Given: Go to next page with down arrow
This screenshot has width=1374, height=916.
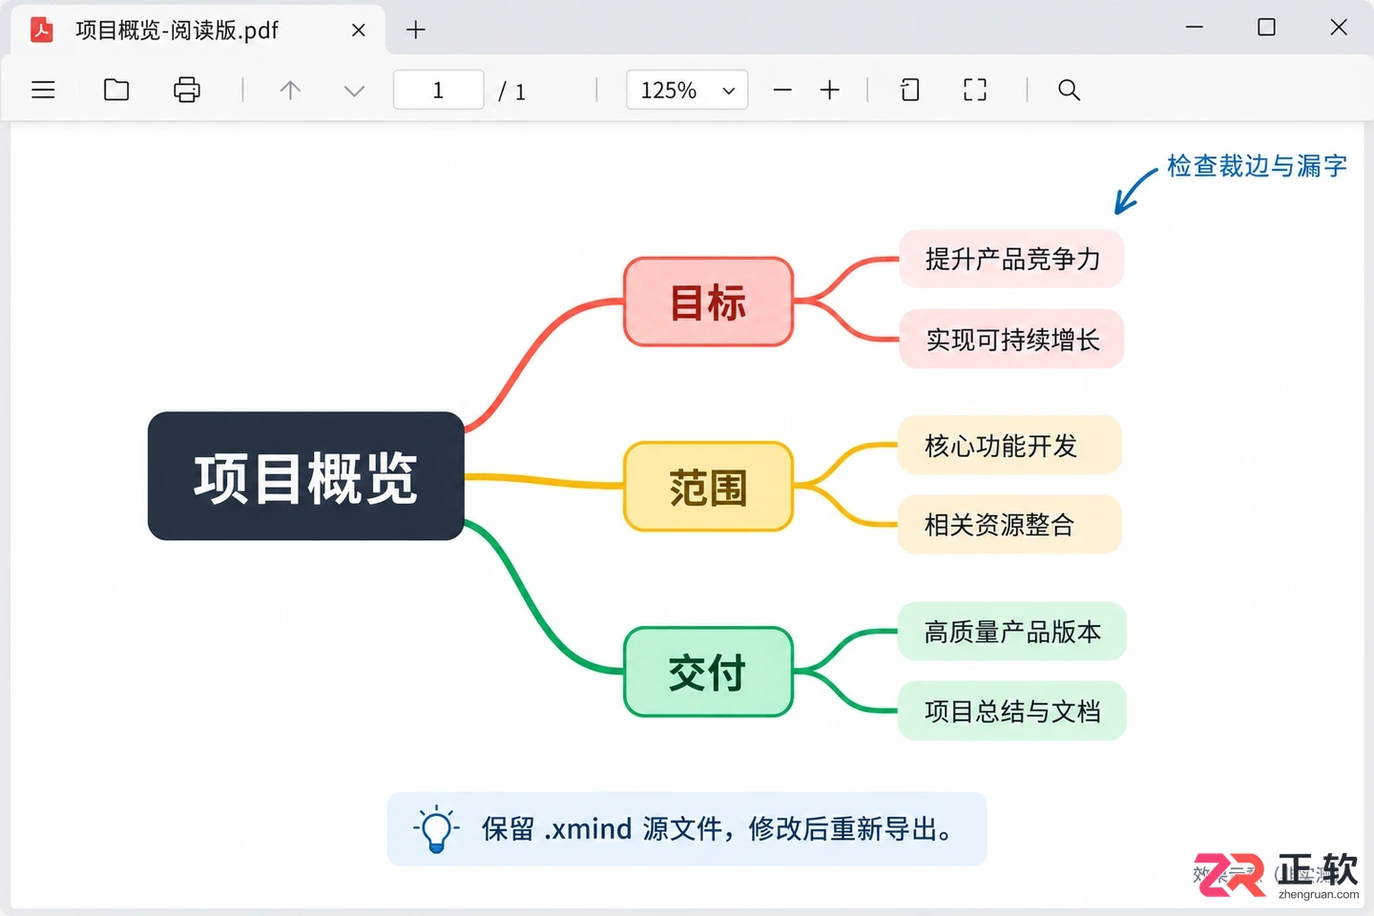Looking at the screenshot, I should pos(354,91).
